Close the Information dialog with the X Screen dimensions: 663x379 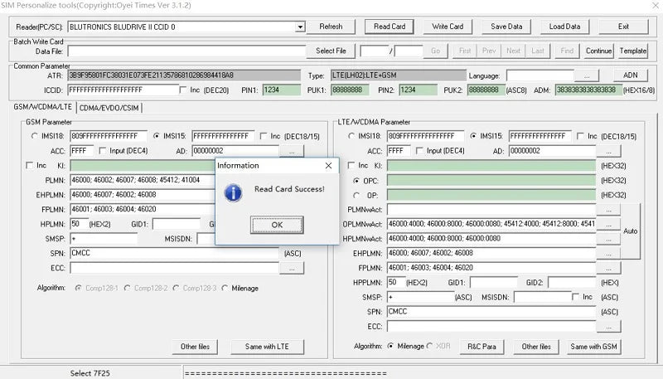328,166
